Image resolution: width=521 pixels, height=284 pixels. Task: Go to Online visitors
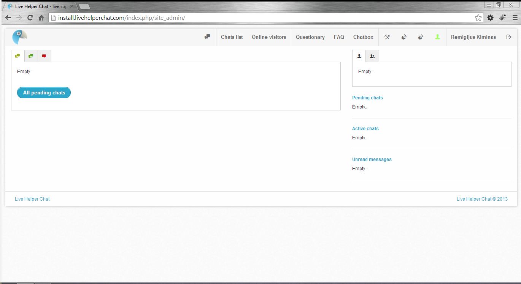(x=269, y=37)
